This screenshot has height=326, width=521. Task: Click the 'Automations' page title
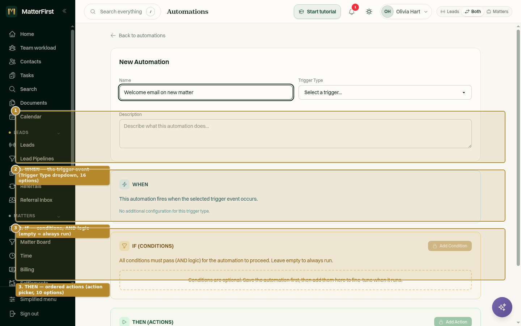click(x=187, y=12)
